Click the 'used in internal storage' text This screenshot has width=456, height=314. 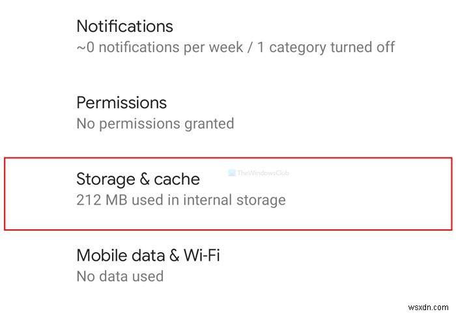208,199
